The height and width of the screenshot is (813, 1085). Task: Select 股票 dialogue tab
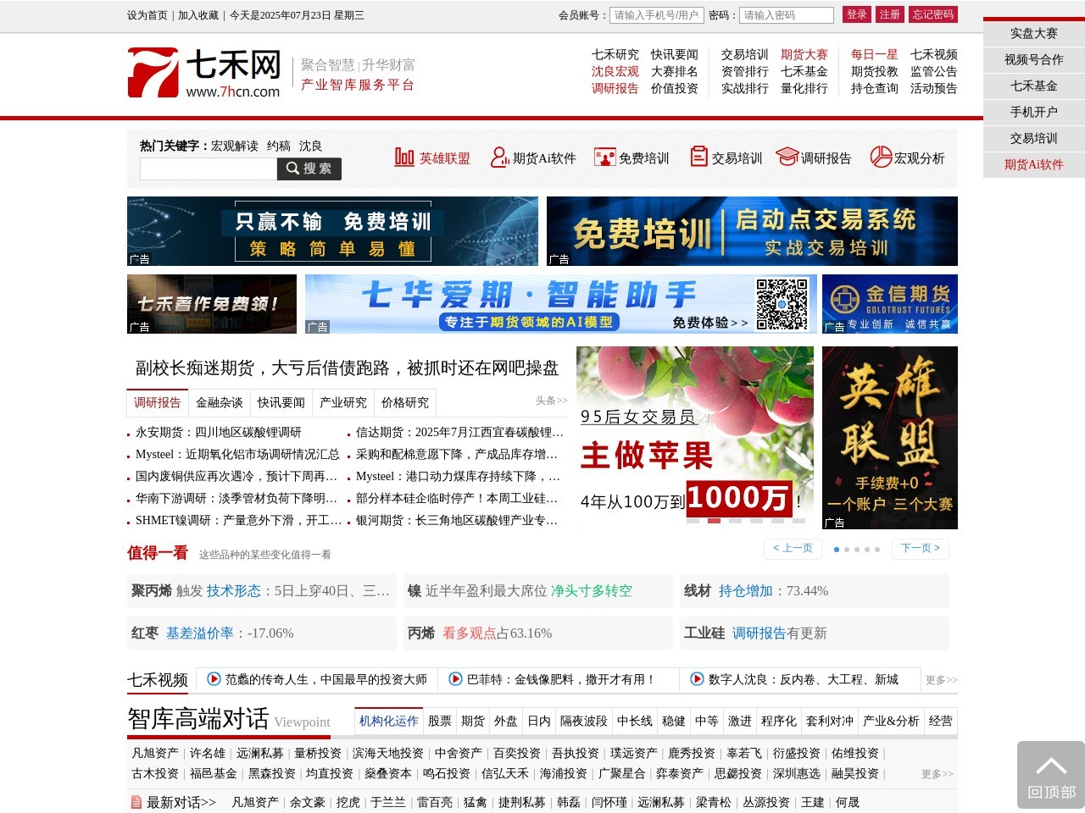pos(440,722)
